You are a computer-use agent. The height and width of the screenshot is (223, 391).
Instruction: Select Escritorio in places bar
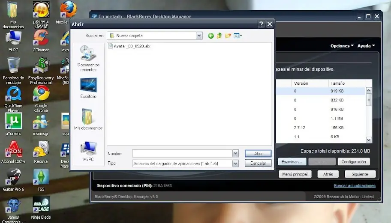(88, 88)
